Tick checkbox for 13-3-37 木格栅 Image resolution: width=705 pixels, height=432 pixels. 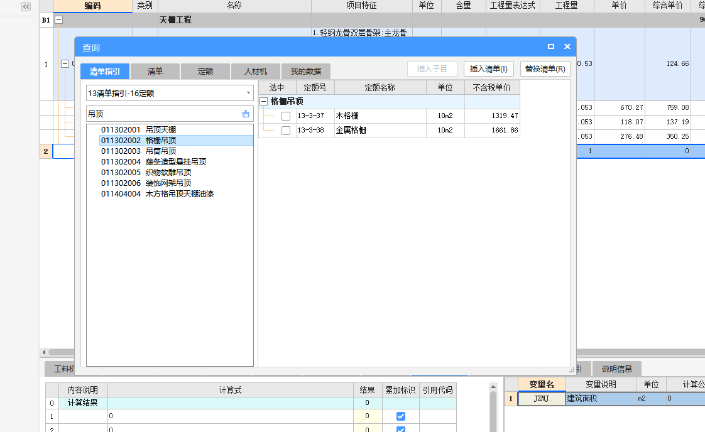tap(285, 116)
